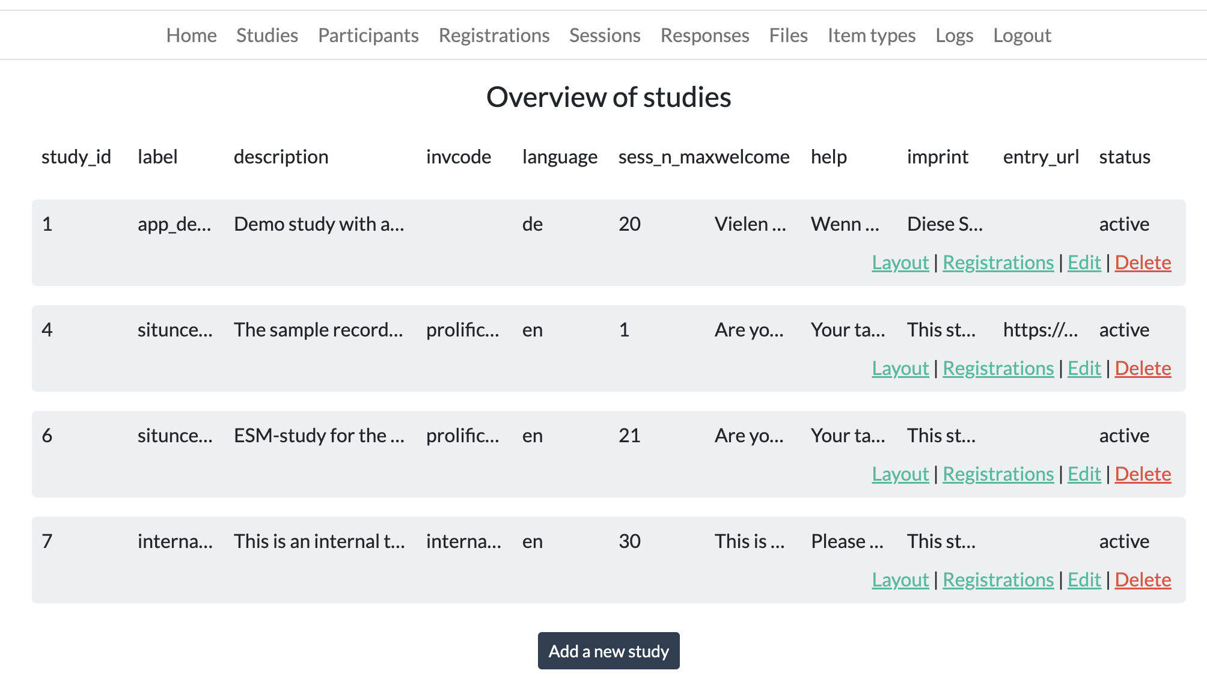Delete study 6
This screenshot has width=1207, height=697.
pyautogui.click(x=1143, y=474)
